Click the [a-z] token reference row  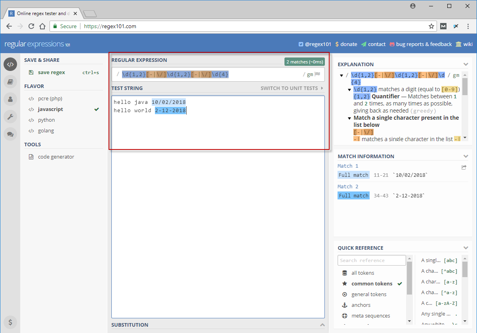[439, 282]
